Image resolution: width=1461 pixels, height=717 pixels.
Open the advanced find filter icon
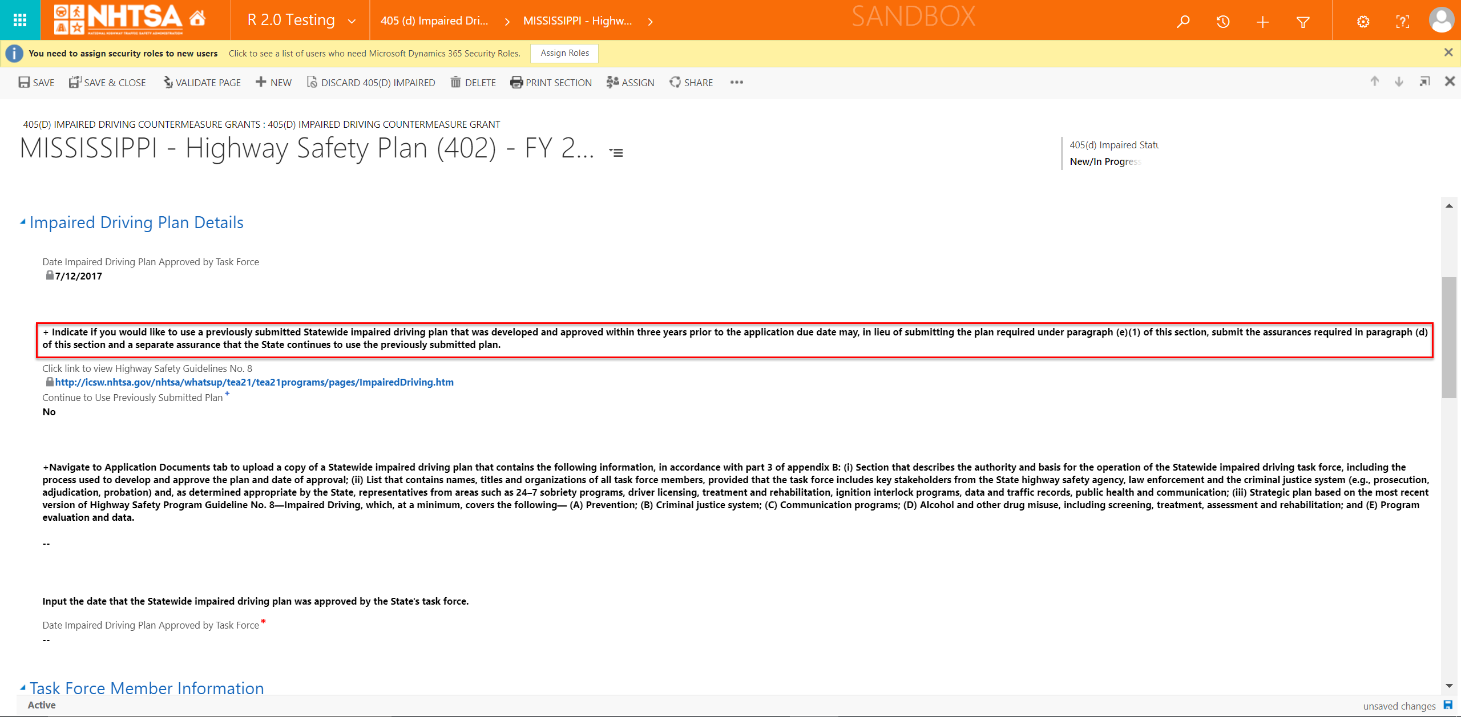[x=1302, y=22]
